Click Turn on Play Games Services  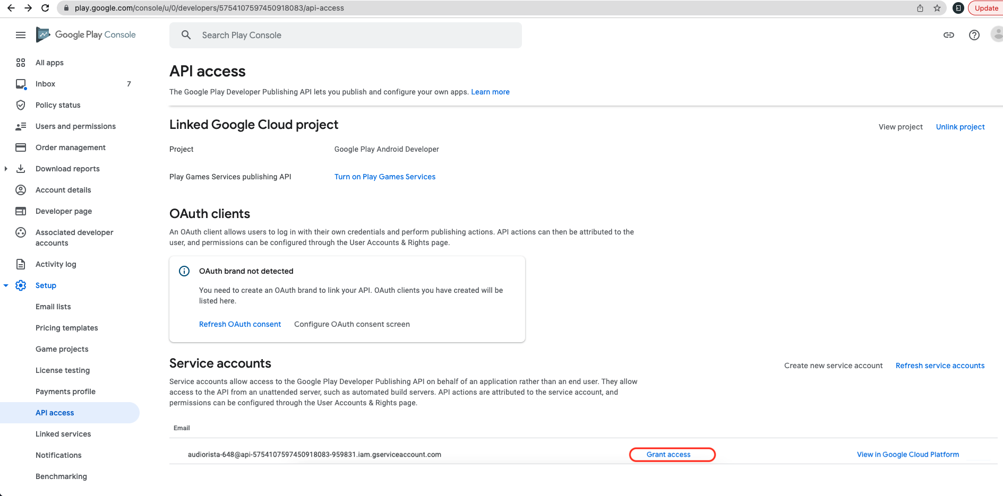[x=385, y=177]
